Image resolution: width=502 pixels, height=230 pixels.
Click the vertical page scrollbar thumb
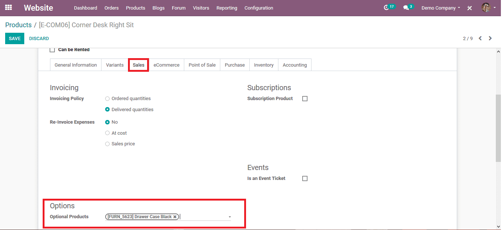click(498, 128)
